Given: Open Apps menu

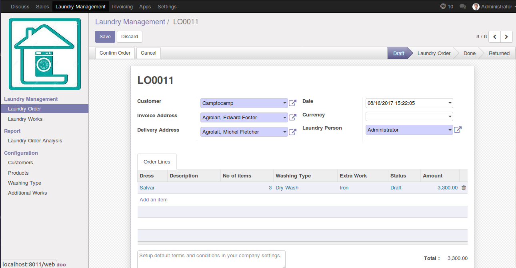Looking at the screenshot, I should (145, 6).
